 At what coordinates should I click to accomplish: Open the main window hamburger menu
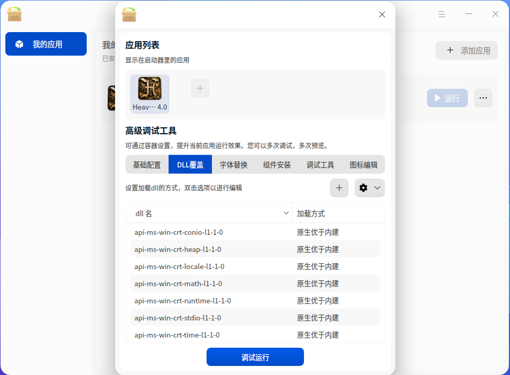coord(442,14)
